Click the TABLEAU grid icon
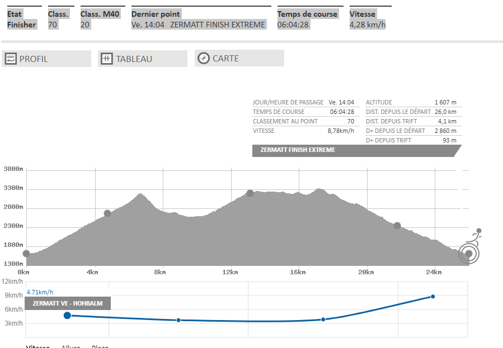Screen dimensions: 503x348 coord(107,59)
